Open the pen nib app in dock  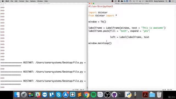(x=135, y=95)
